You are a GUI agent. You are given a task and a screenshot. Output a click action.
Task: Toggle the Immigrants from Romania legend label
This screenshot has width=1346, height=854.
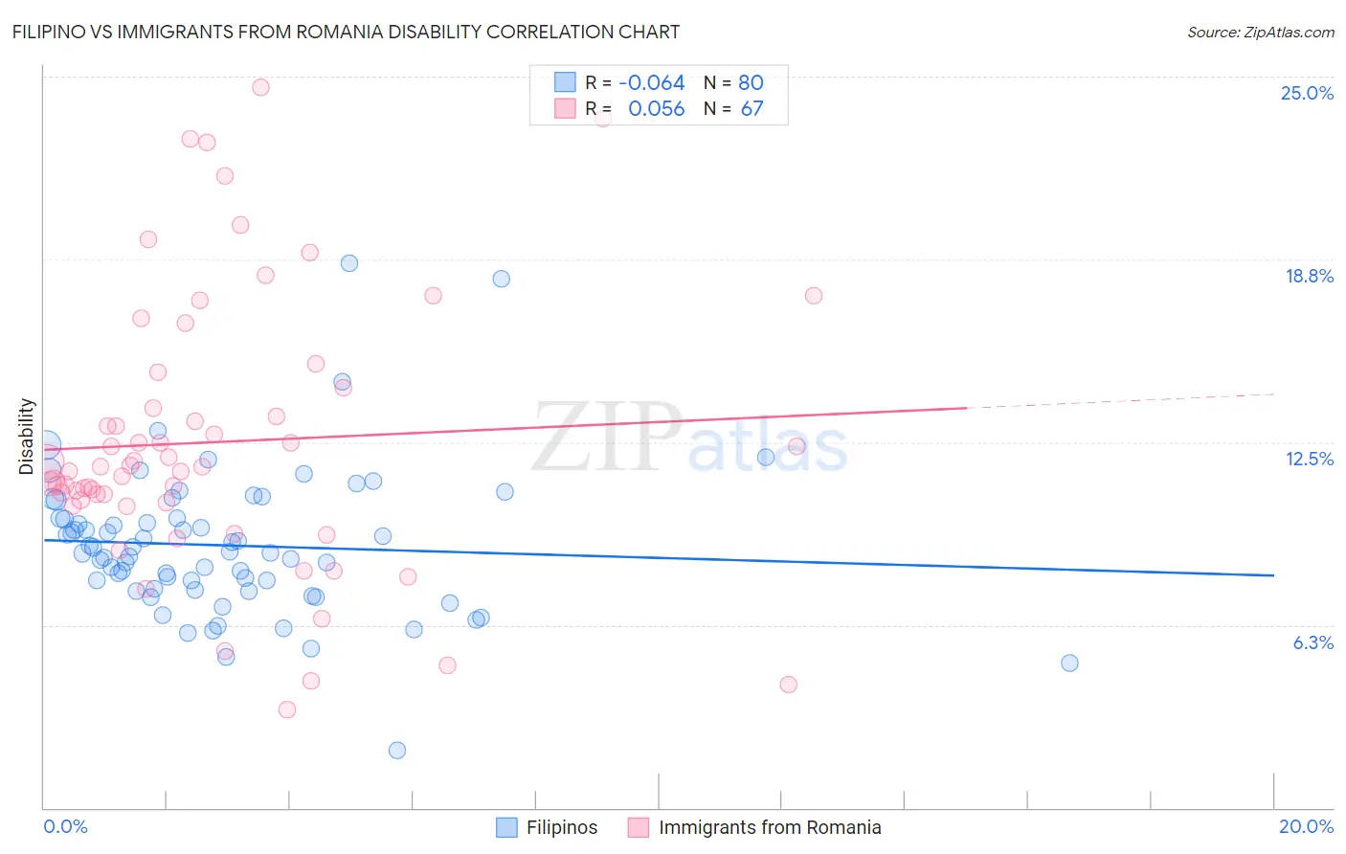[x=770, y=827]
